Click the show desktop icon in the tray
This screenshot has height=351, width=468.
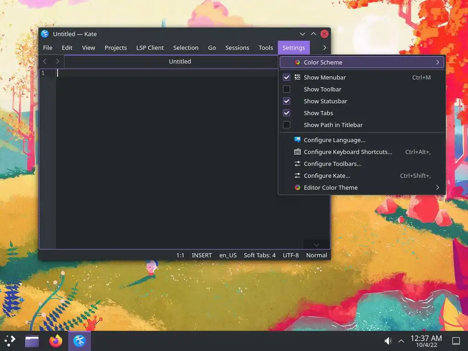[x=456, y=341]
